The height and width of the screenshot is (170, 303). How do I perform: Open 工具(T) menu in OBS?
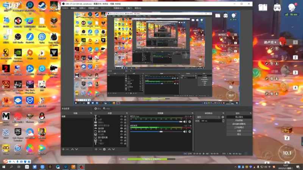click(129, 8)
